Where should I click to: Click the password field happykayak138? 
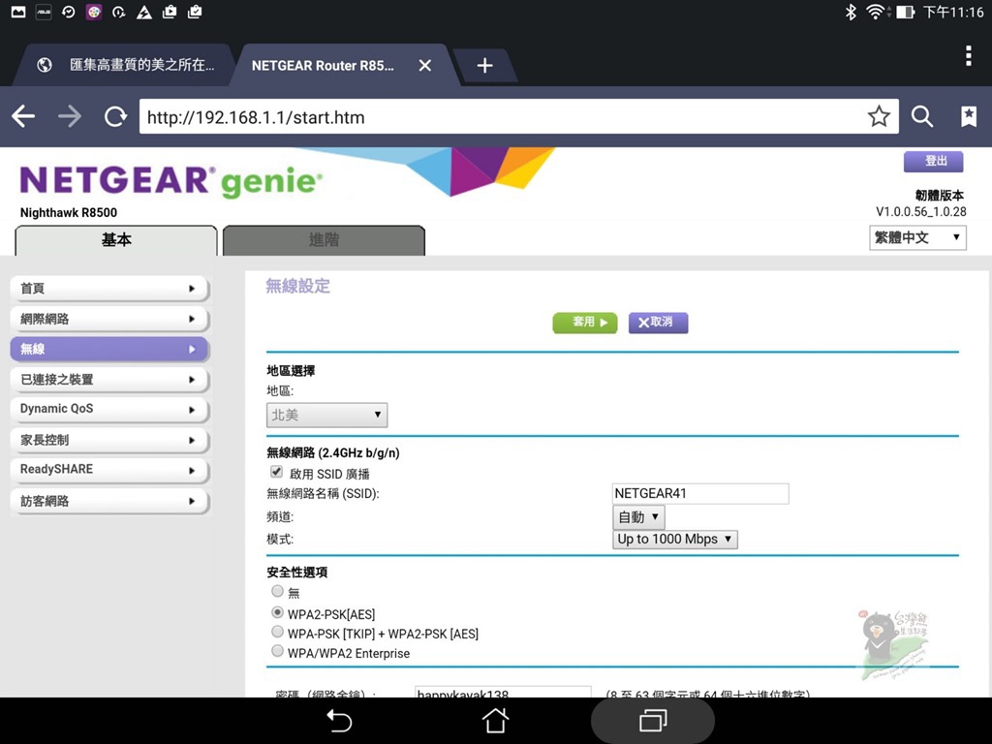pyautogui.click(x=503, y=693)
